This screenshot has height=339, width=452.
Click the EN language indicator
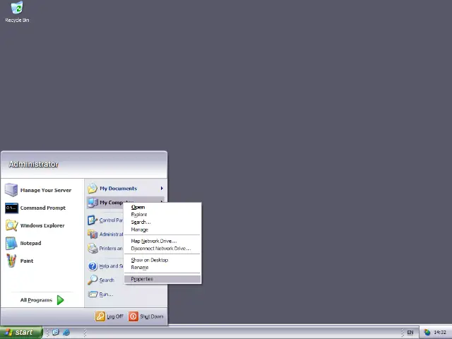point(410,333)
